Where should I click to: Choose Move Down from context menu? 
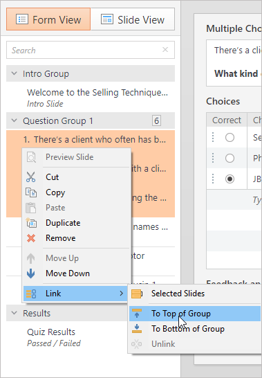tap(77, 273)
